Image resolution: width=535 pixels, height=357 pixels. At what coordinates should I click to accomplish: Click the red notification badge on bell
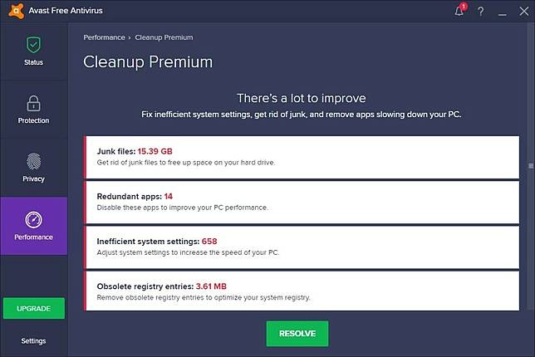pyautogui.click(x=464, y=6)
